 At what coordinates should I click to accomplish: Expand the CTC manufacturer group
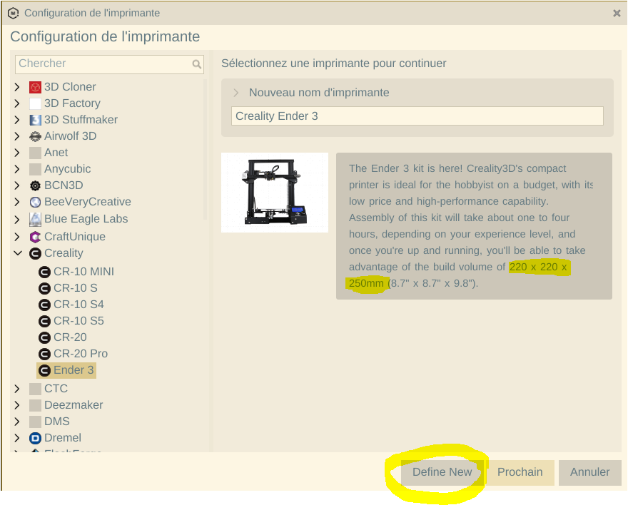tap(17, 389)
